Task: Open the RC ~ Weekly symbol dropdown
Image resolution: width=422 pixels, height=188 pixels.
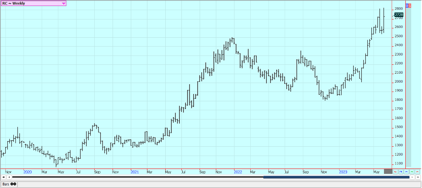Action: (33, 3)
